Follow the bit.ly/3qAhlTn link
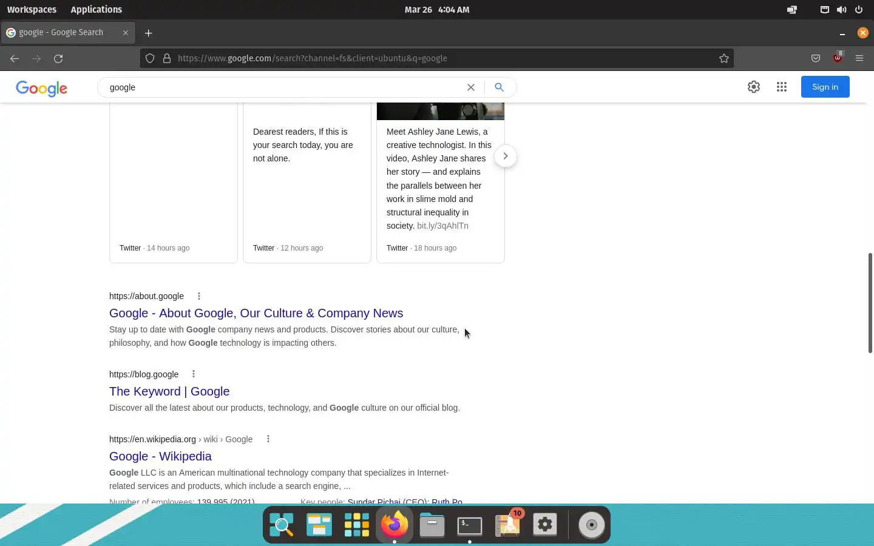This screenshot has height=546, width=874. tap(442, 226)
